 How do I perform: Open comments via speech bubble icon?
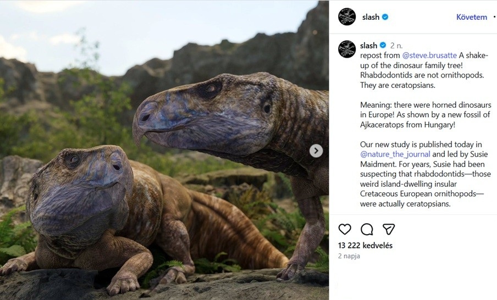367,229
